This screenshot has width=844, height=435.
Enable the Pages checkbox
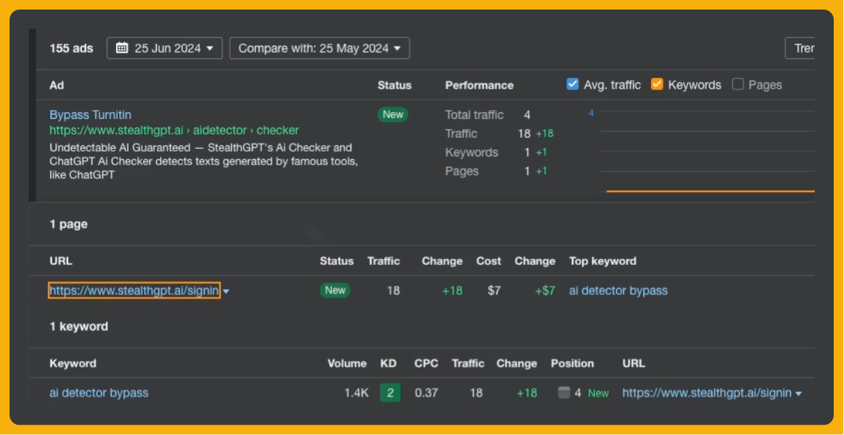[738, 85]
